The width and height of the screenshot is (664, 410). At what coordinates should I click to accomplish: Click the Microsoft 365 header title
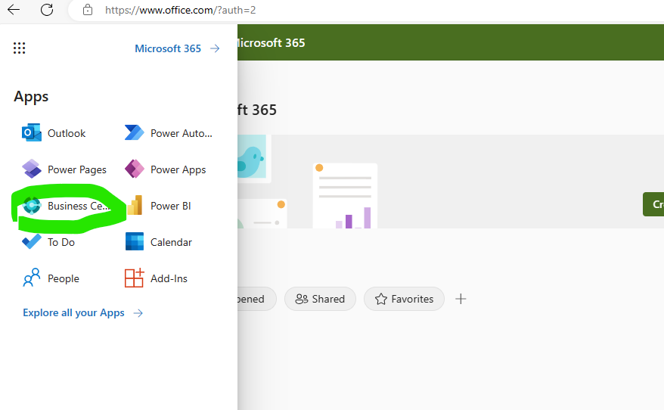pyautogui.click(x=271, y=43)
